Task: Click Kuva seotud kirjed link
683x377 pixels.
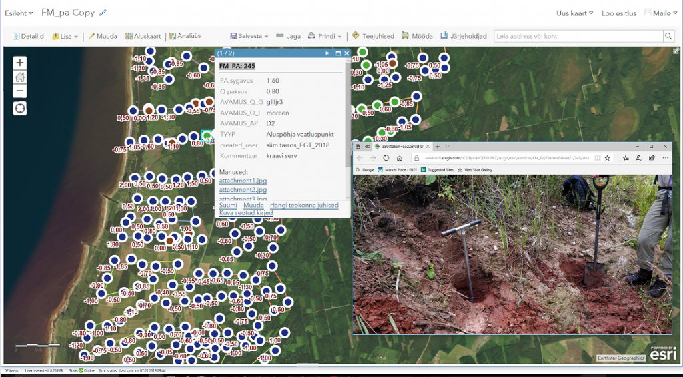Action: [x=246, y=212]
